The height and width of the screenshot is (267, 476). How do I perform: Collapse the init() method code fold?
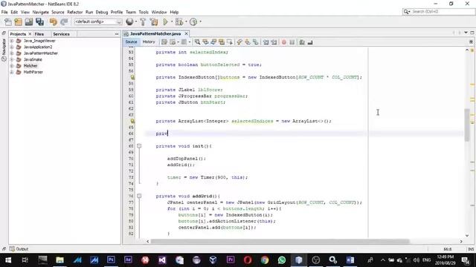coord(139,146)
